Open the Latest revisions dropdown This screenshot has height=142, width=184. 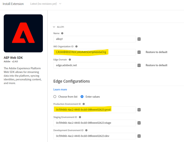(x=60, y=4)
